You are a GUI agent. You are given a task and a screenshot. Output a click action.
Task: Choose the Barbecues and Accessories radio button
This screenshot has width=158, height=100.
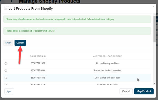(6, 71)
